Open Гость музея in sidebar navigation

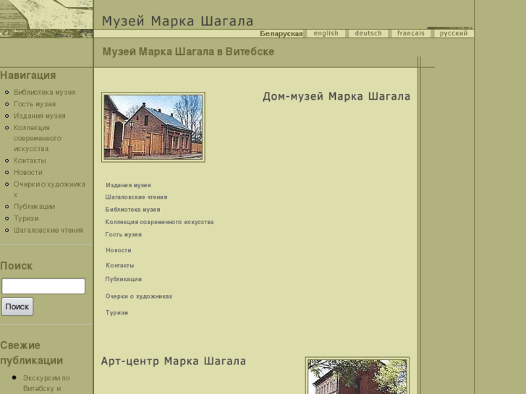pyautogui.click(x=35, y=104)
